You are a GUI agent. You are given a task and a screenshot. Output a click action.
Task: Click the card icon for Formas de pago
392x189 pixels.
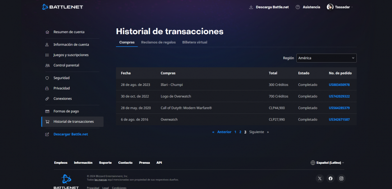(47, 111)
